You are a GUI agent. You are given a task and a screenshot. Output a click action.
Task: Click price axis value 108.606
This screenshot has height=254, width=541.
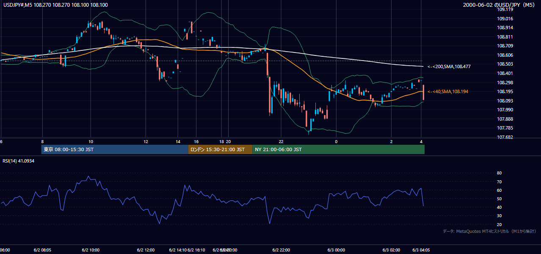(505, 55)
